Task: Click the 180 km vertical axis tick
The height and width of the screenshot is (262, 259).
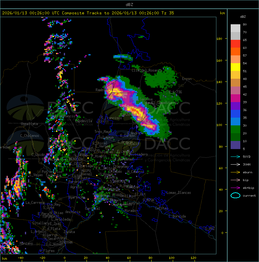Action: click(x=219, y=39)
